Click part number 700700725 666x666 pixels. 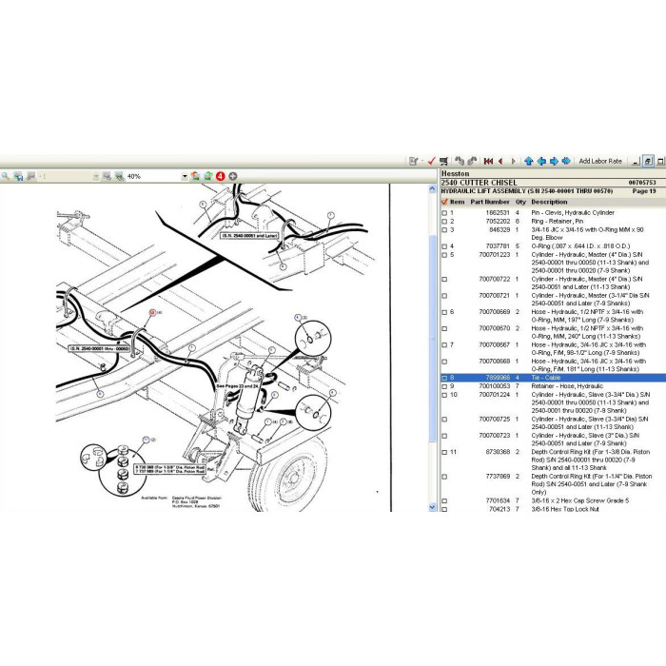[495, 420]
